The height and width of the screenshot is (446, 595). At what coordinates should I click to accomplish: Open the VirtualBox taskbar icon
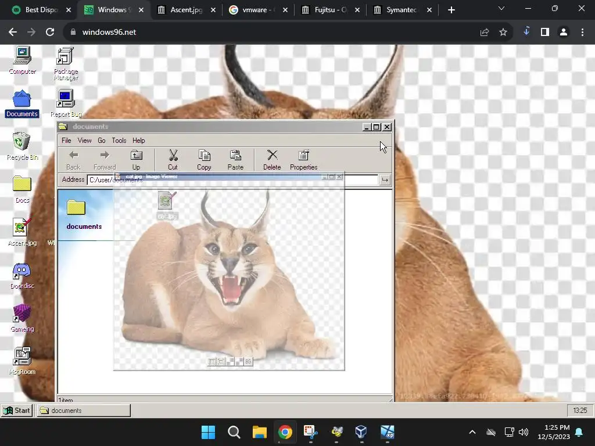[361, 432]
